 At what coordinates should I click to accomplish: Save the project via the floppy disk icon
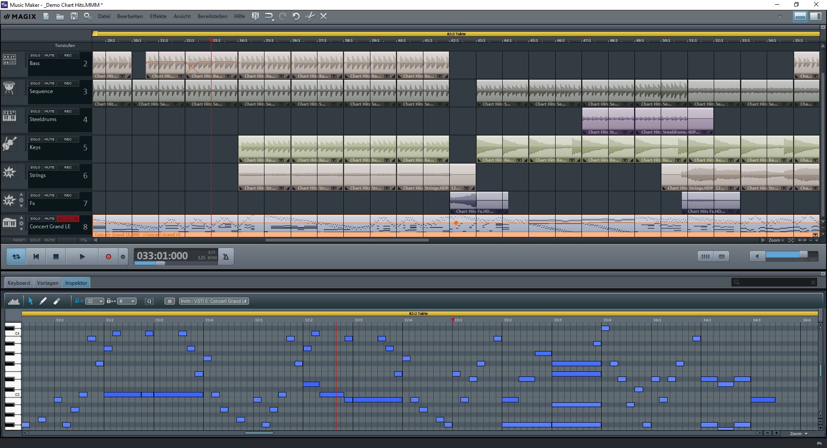[74, 16]
